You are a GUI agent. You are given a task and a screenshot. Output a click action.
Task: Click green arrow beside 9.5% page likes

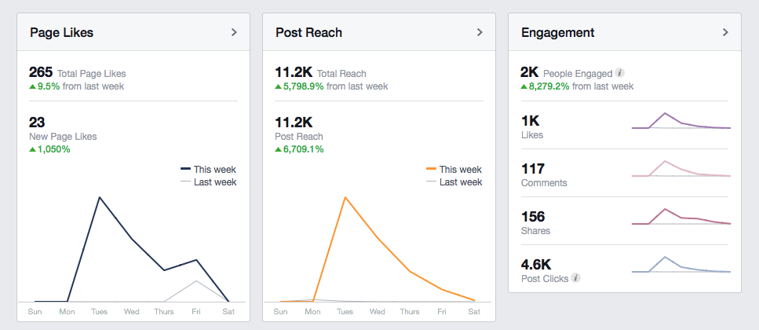click(32, 86)
